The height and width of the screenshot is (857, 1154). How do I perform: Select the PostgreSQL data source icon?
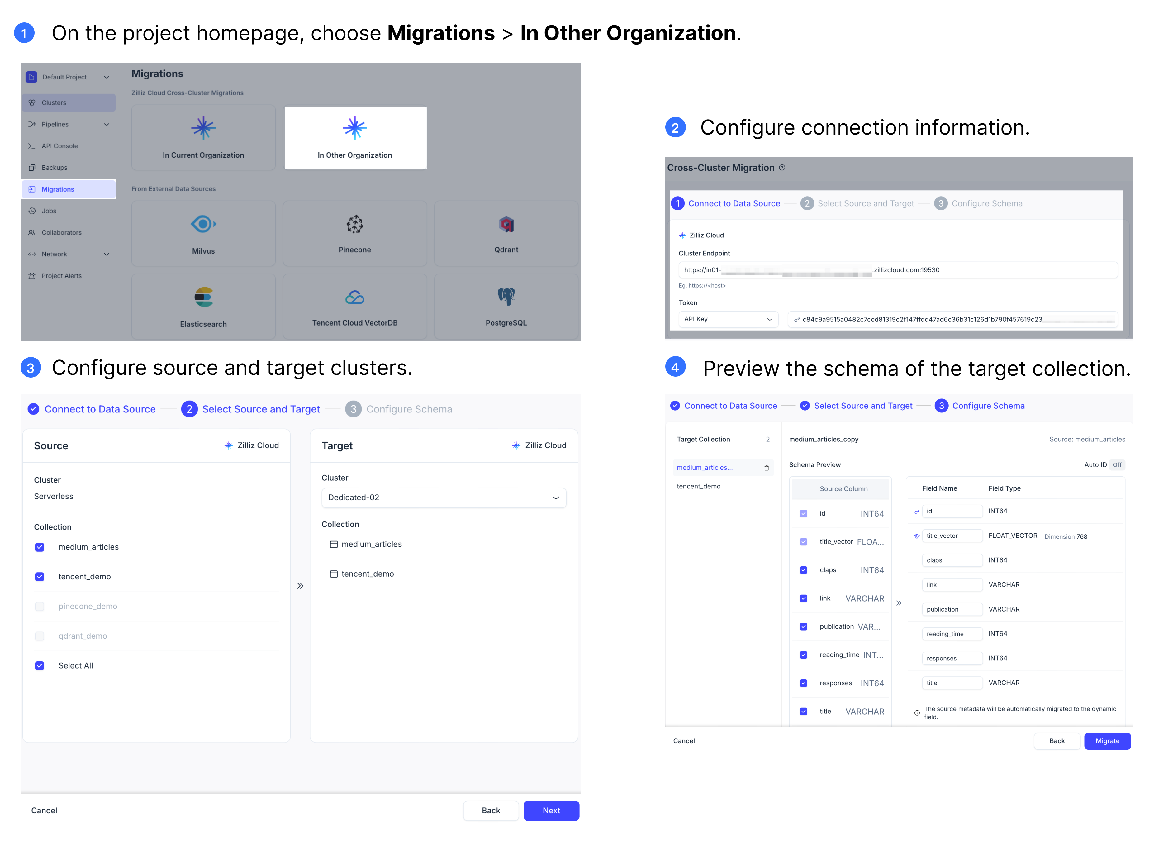[506, 297]
